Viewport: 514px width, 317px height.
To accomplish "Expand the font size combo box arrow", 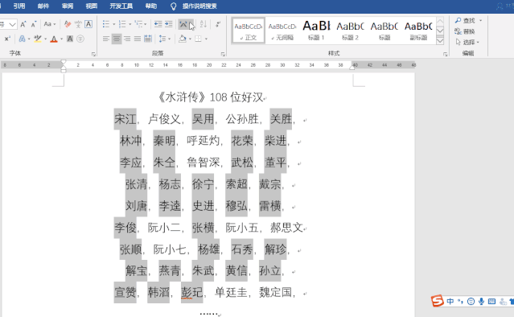I will coord(12,24).
